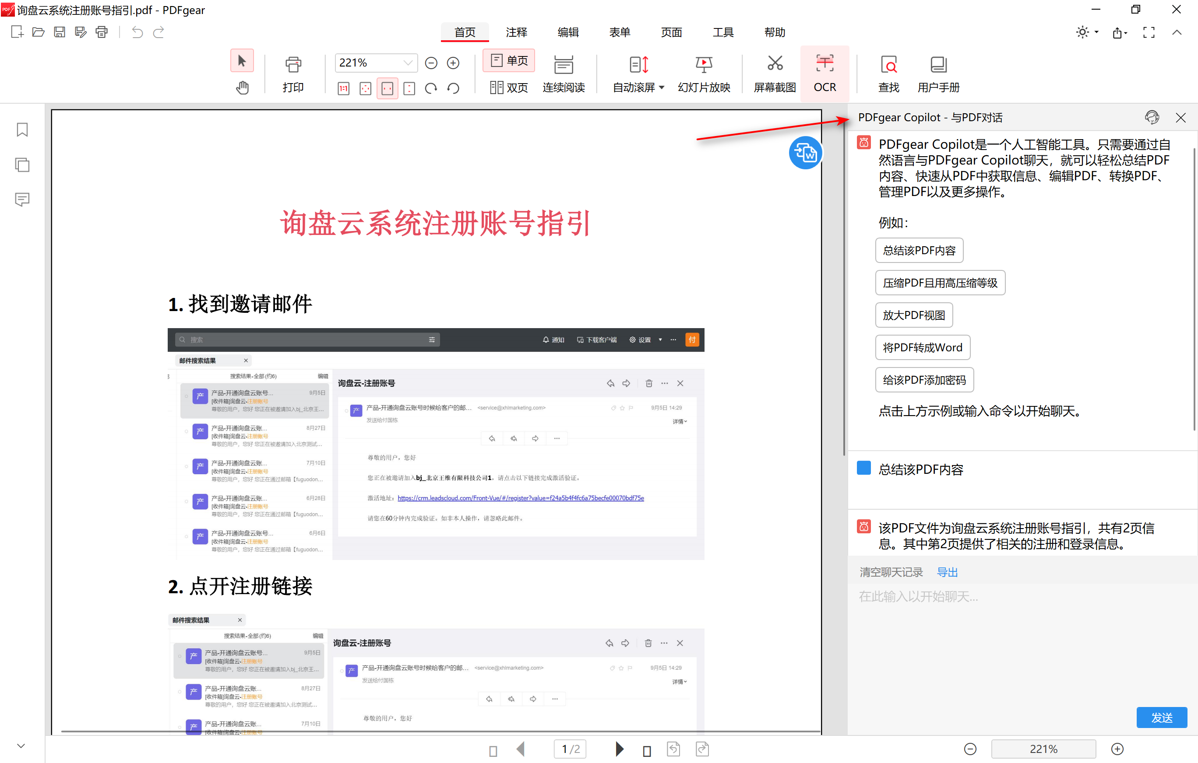Enable 连续阅读 continuous reading
This screenshot has height=763, width=1198.
coord(563,74)
